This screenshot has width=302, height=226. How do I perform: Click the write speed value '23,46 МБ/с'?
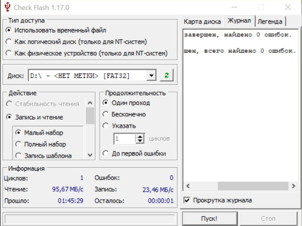(x=158, y=190)
